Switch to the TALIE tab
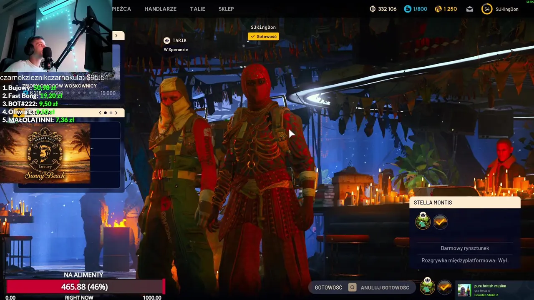This screenshot has height=300, width=534. (x=197, y=9)
